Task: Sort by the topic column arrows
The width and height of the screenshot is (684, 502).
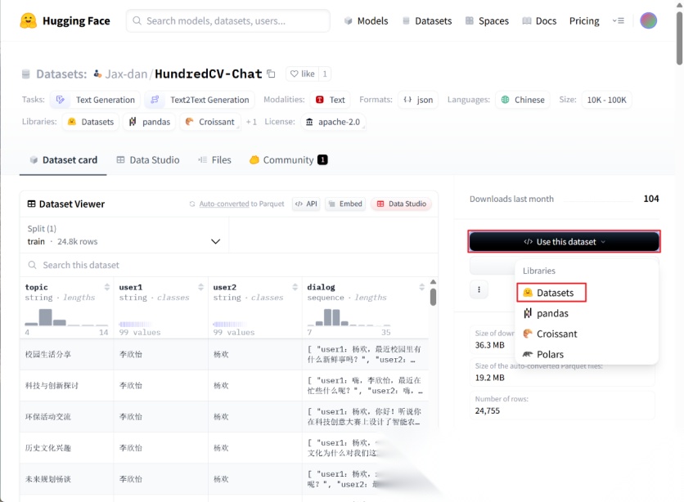Action: pos(107,287)
